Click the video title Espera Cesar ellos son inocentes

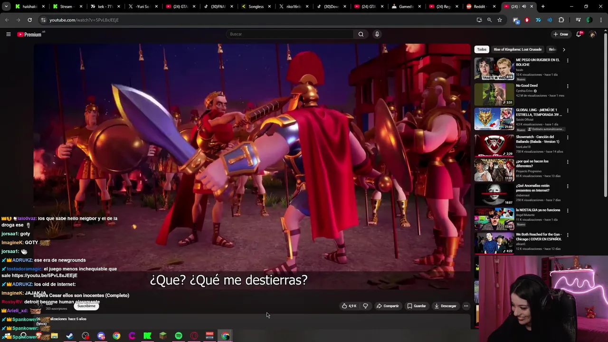pyautogui.click(x=81, y=295)
